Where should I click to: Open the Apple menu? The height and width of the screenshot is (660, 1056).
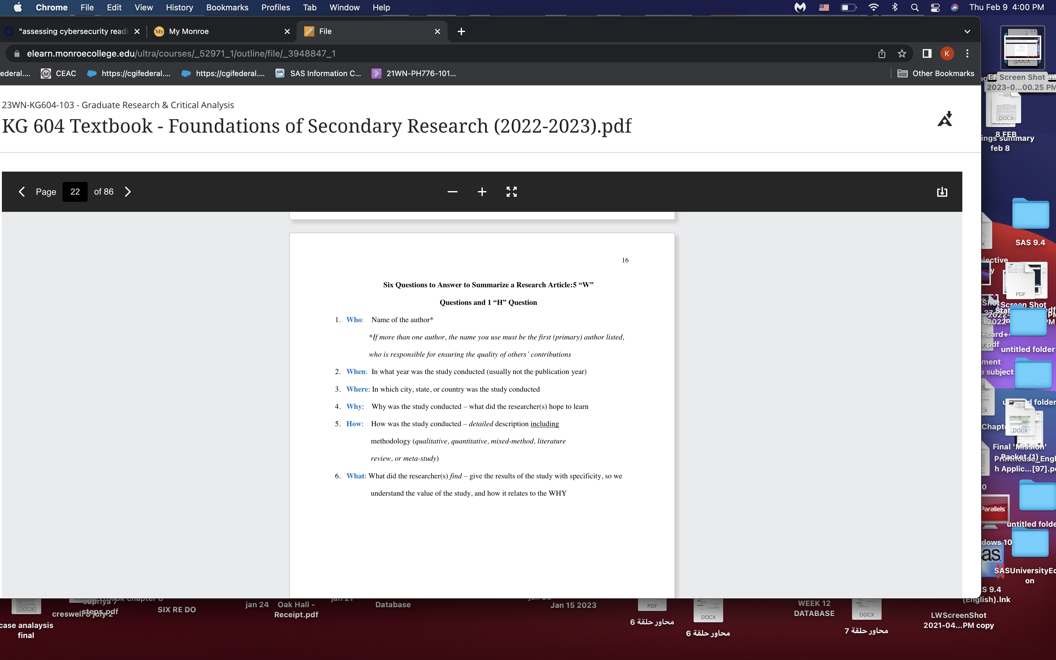pos(18,8)
